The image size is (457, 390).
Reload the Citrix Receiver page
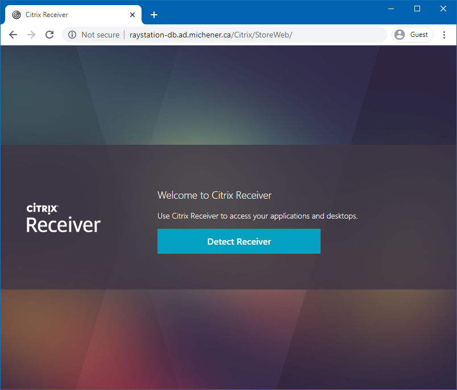pyautogui.click(x=49, y=35)
